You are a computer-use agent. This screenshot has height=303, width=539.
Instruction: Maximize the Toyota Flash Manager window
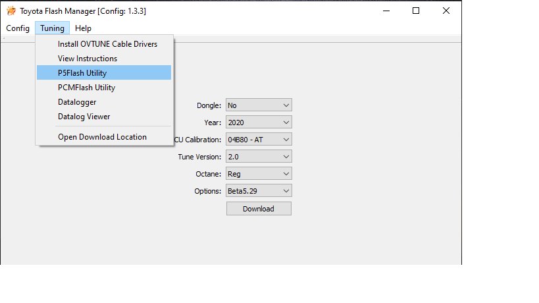pyautogui.click(x=416, y=11)
